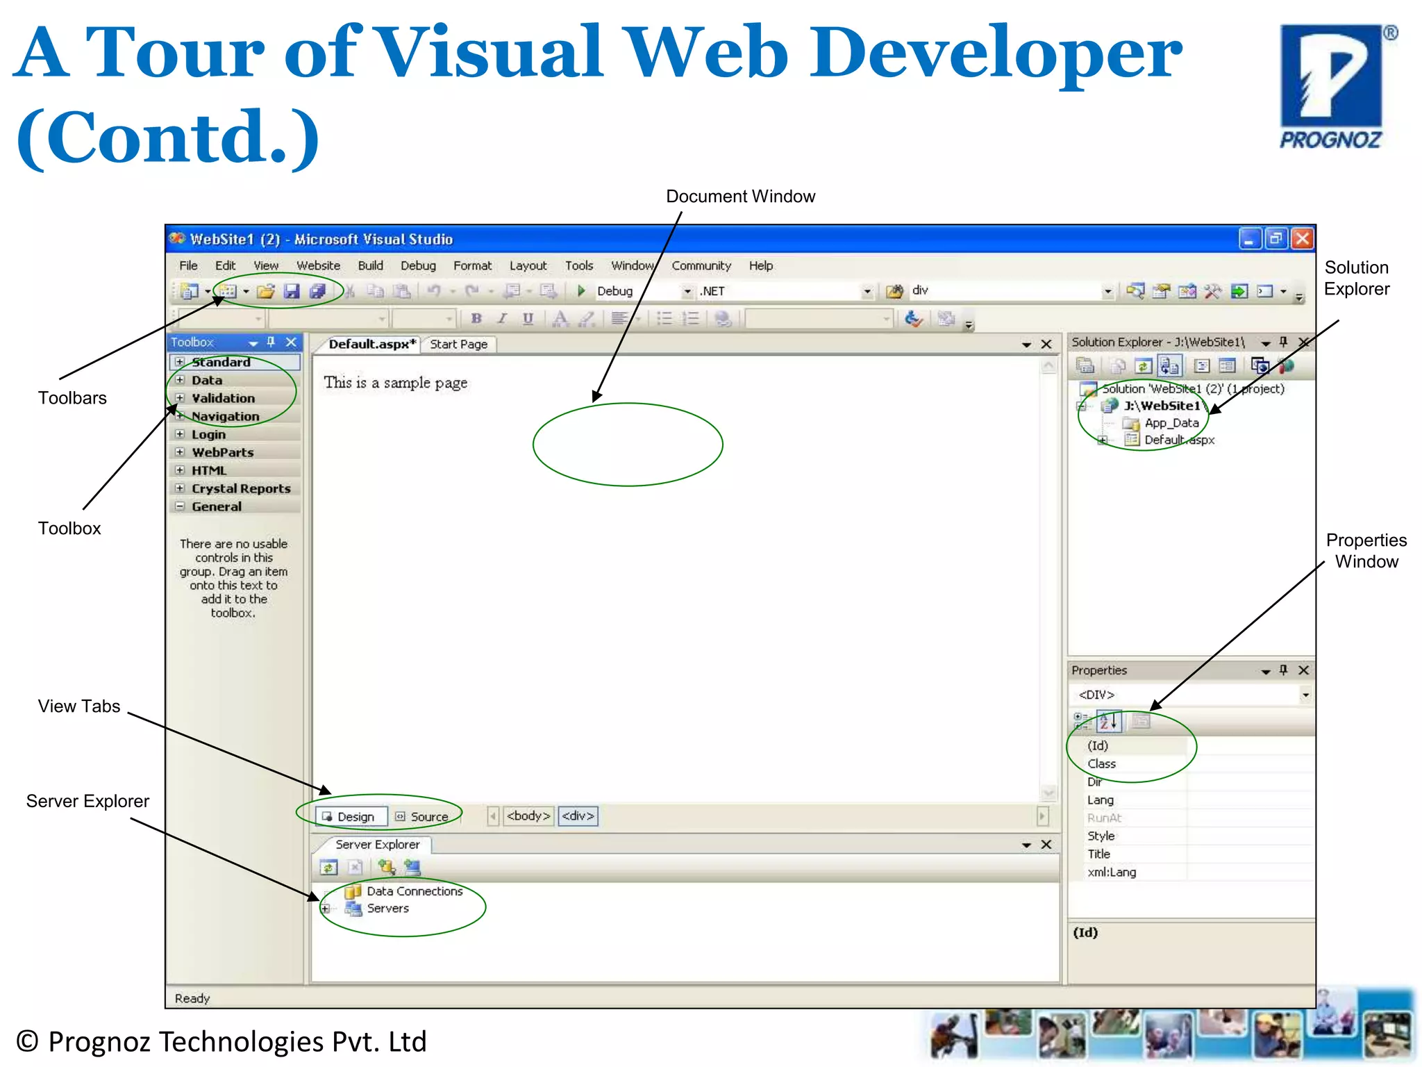Image resolution: width=1422 pixels, height=1067 pixels.
Task: Click the document window scroll up arrow
Action: (x=1048, y=366)
